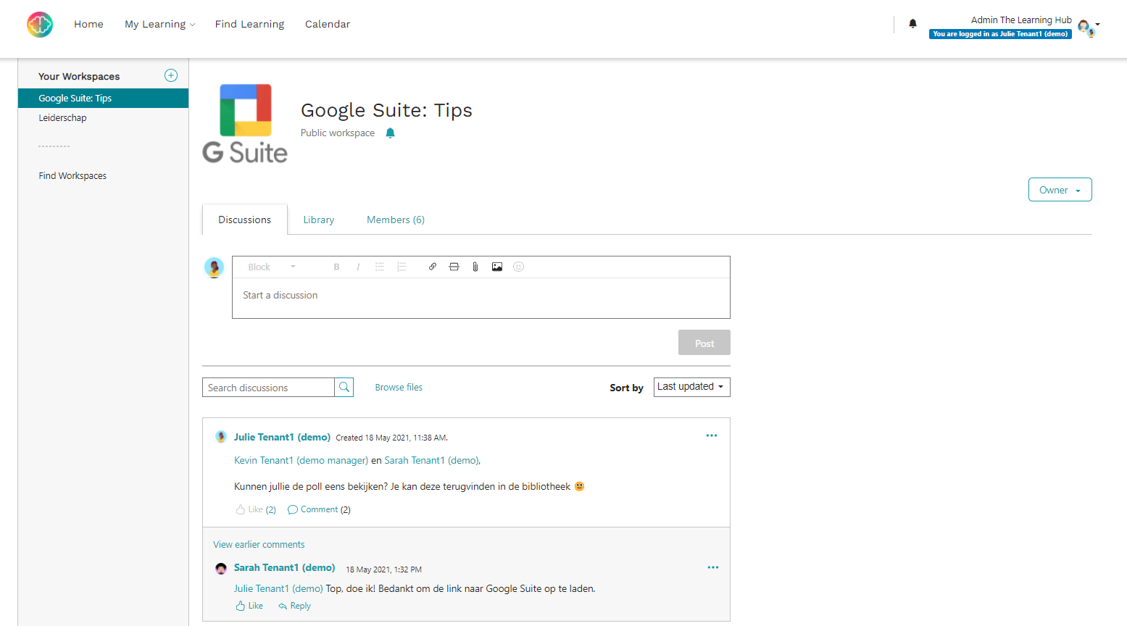Image resolution: width=1127 pixels, height=626 pixels.
Task: Open the user avatar menu at top right
Action: point(1088,28)
